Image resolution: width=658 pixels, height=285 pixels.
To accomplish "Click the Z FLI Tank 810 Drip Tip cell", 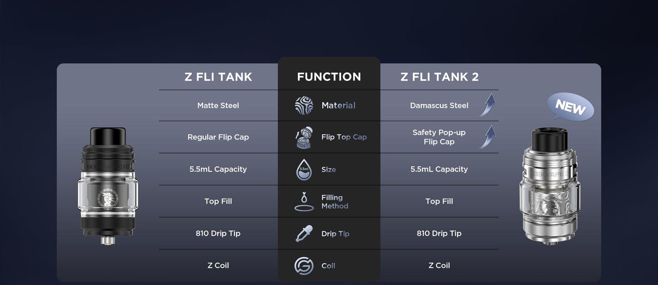I will point(218,234).
